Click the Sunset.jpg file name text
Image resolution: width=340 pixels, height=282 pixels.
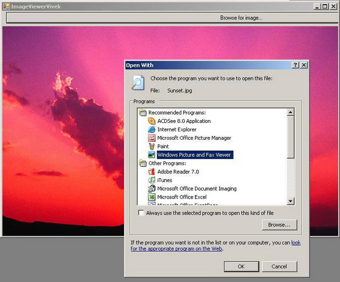(180, 91)
